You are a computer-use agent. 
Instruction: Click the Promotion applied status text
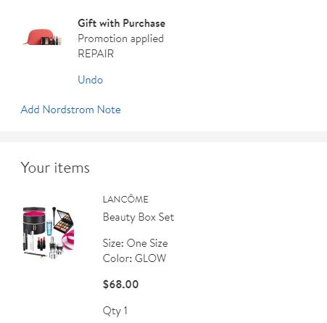click(120, 38)
